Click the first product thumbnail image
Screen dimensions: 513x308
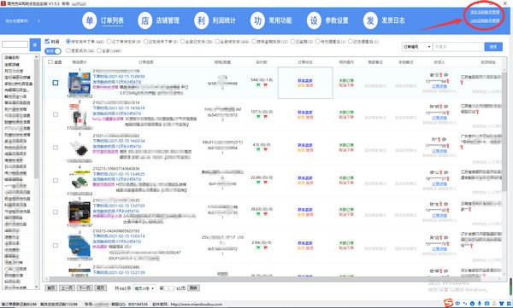pos(80,84)
